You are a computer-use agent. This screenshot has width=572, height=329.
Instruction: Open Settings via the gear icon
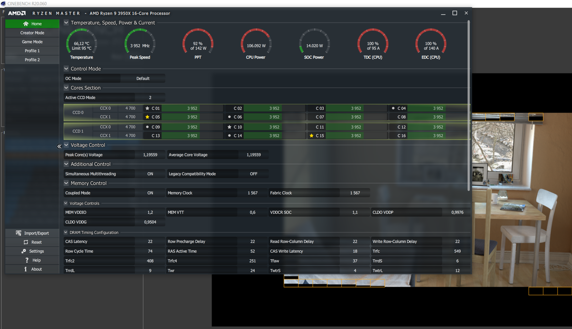[x=24, y=251]
